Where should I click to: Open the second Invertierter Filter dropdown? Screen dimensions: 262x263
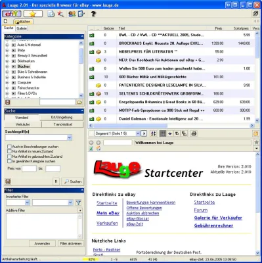click(70, 203)
